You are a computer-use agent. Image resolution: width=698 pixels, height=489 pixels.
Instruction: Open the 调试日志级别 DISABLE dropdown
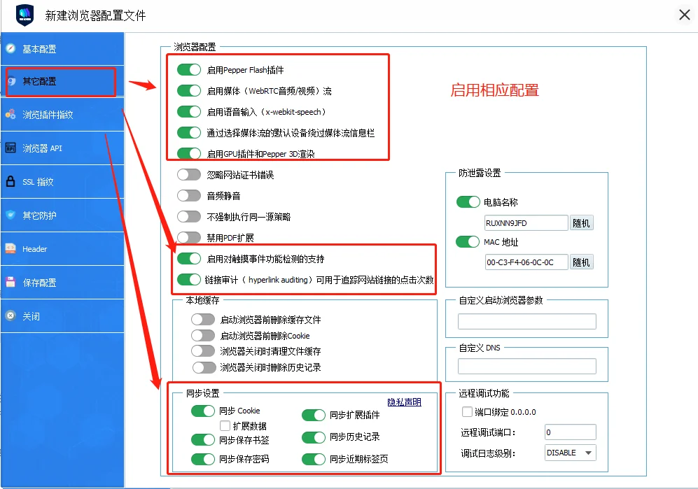[x=570, y=453]
